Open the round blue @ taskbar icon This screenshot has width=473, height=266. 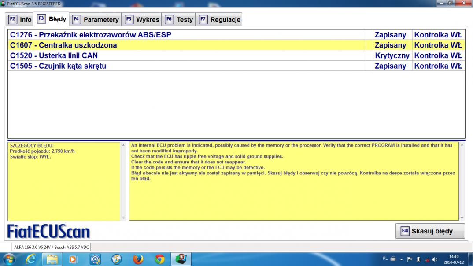(95, 259)
